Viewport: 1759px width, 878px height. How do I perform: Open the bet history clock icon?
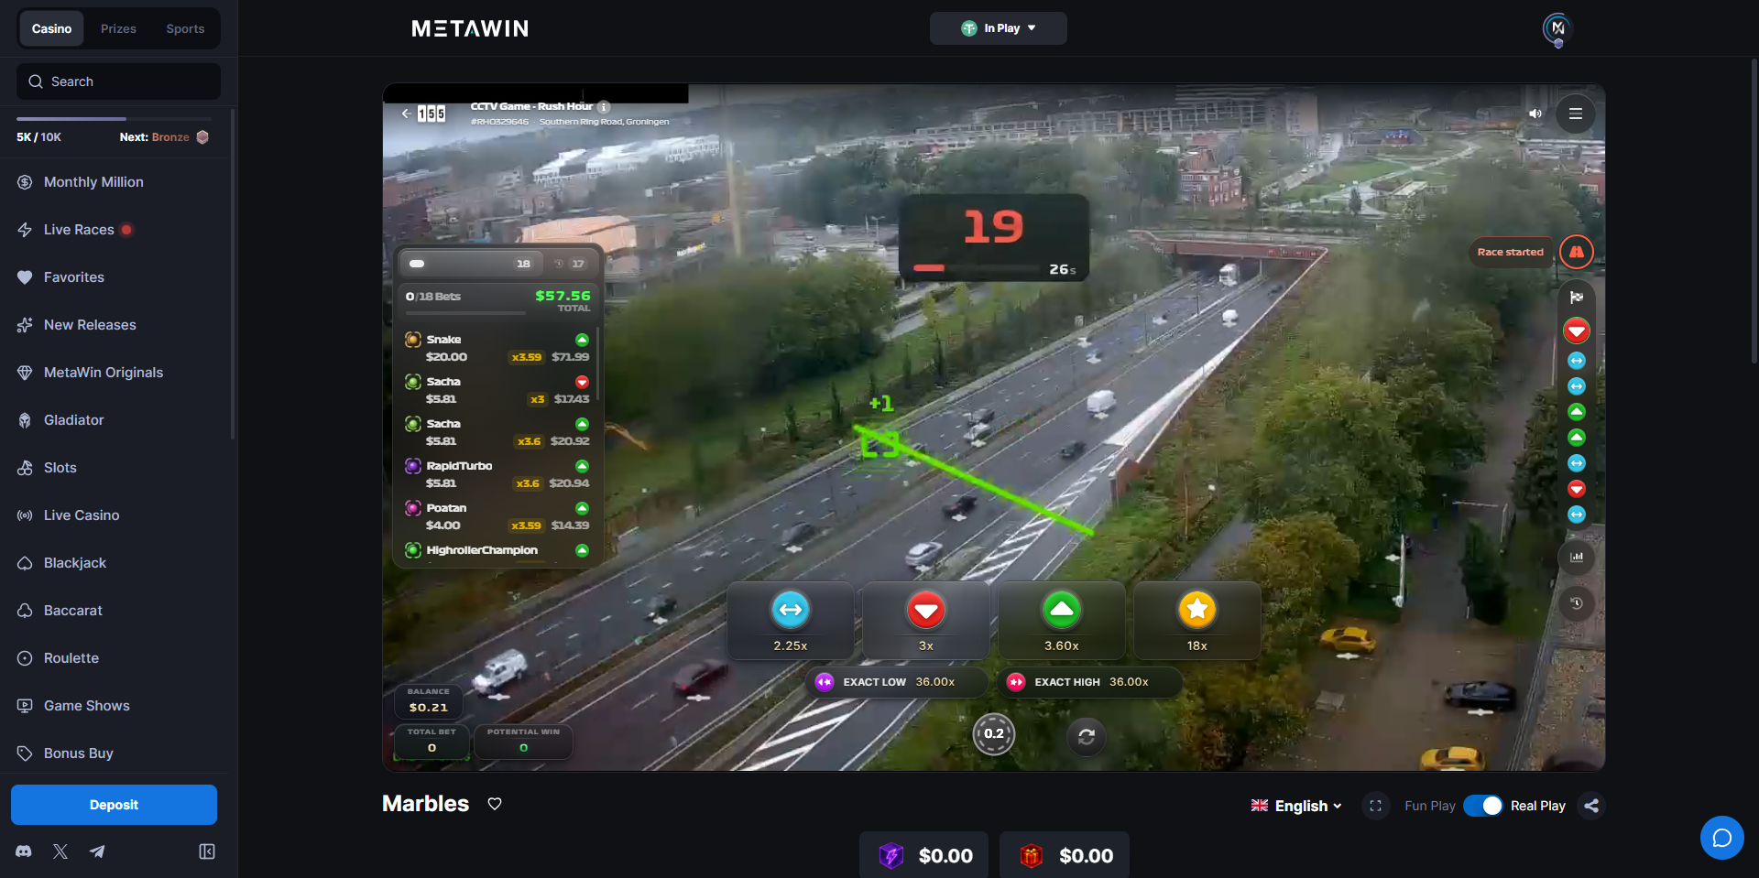1577,603
